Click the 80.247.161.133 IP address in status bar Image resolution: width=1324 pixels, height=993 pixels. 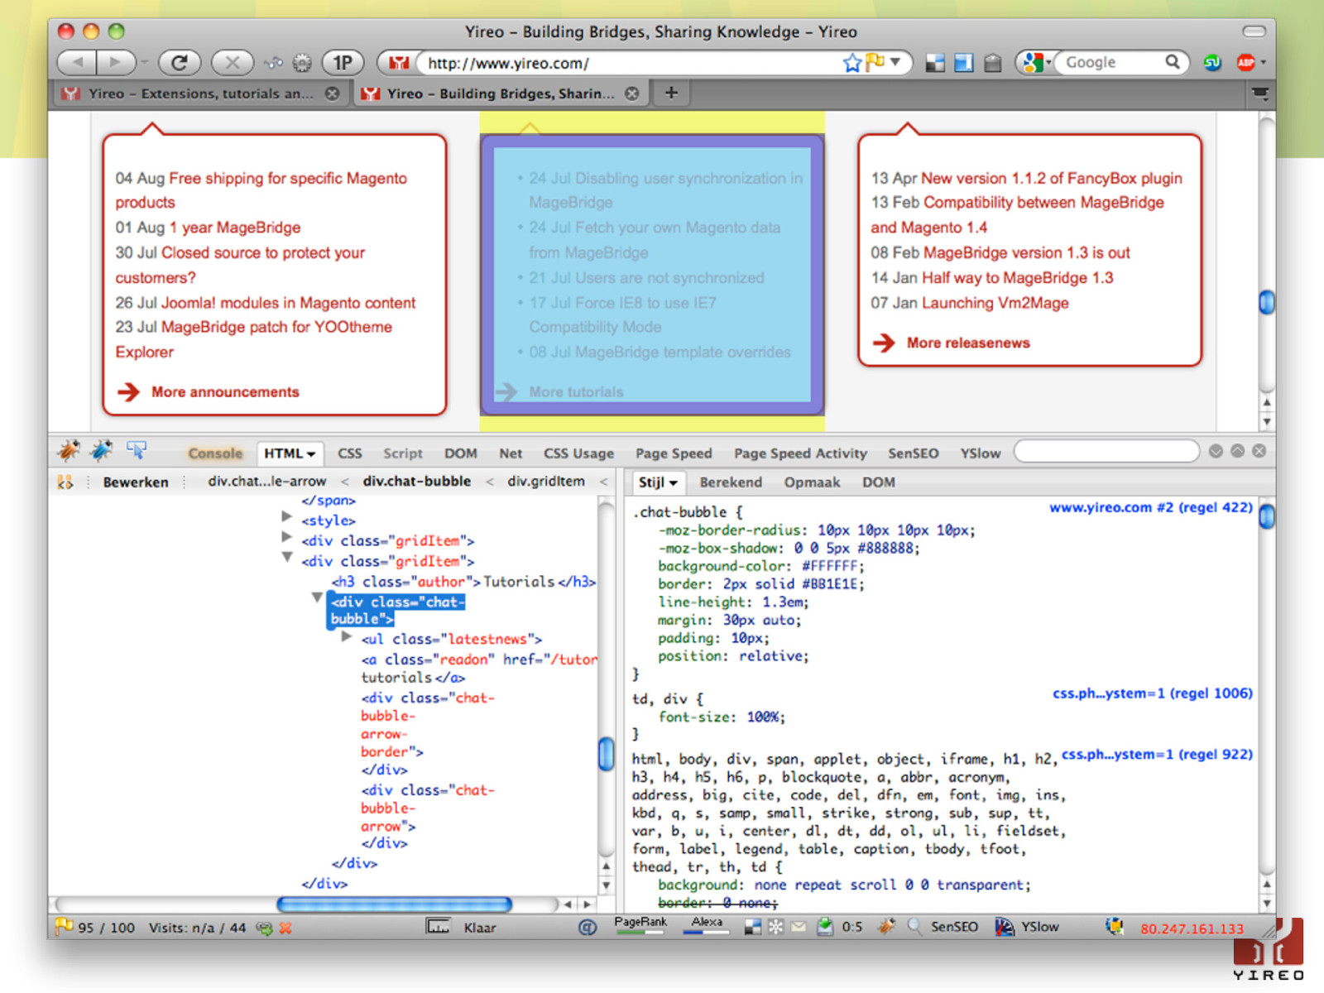click(1192, 928)
